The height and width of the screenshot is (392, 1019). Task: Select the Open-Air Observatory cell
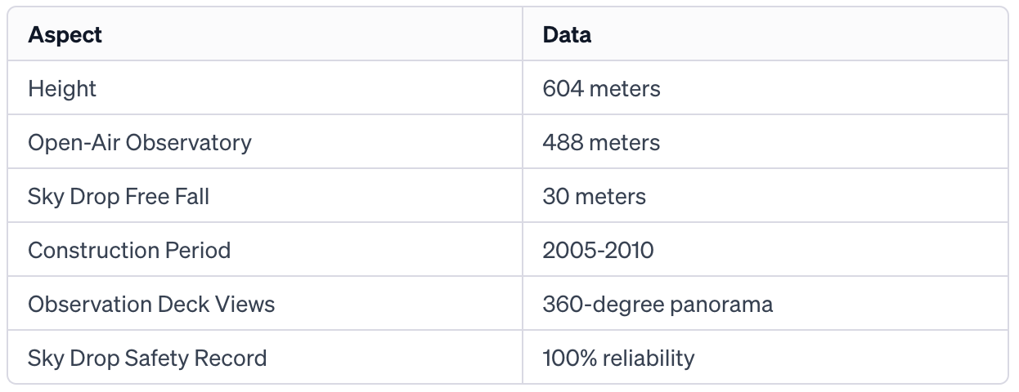140,142
